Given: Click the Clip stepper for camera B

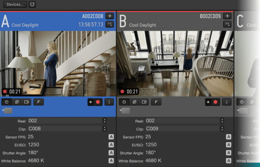Looking at the screenshot, I should click(222, 128).
